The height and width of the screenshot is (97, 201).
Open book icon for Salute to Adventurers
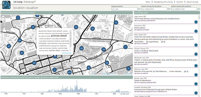196,84
